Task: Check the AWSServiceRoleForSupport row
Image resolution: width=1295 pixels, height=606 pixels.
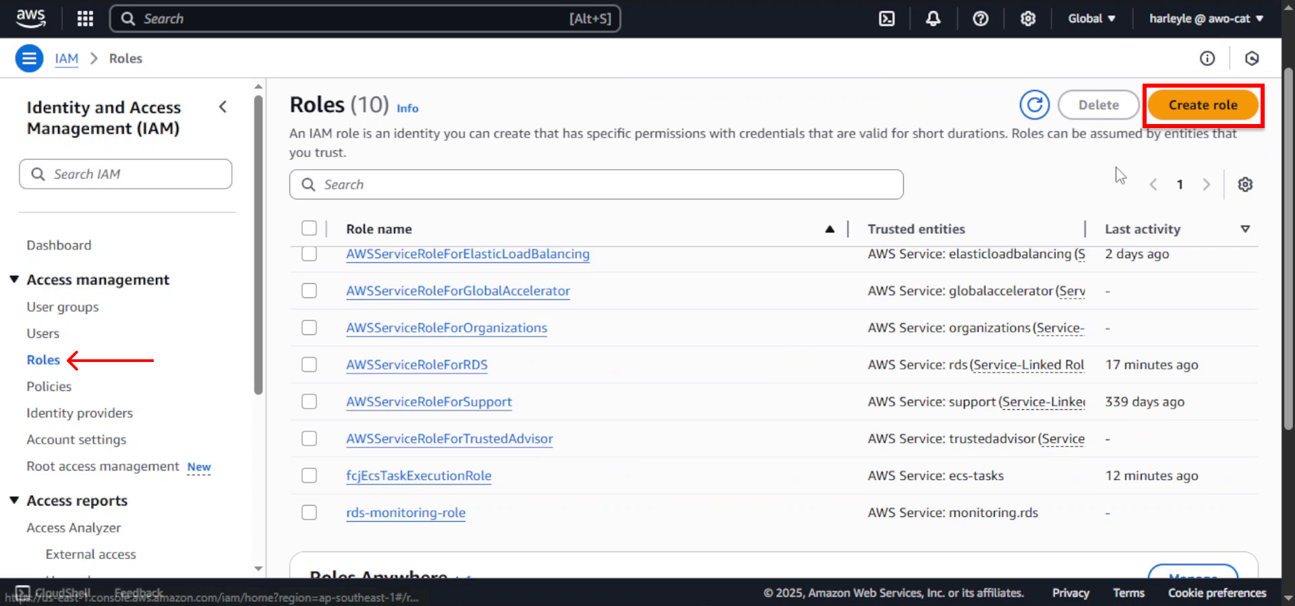Action: coord(309,402)
